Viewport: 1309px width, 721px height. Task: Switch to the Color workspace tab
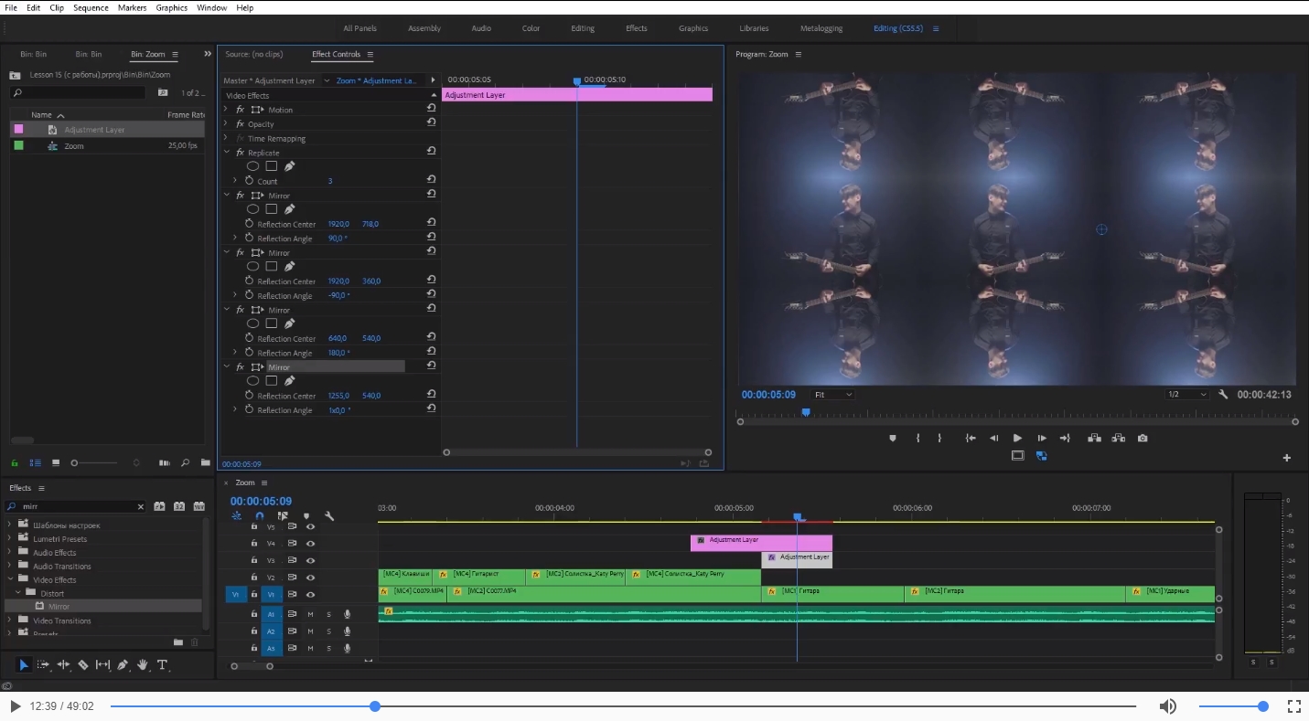coord(531,28)
